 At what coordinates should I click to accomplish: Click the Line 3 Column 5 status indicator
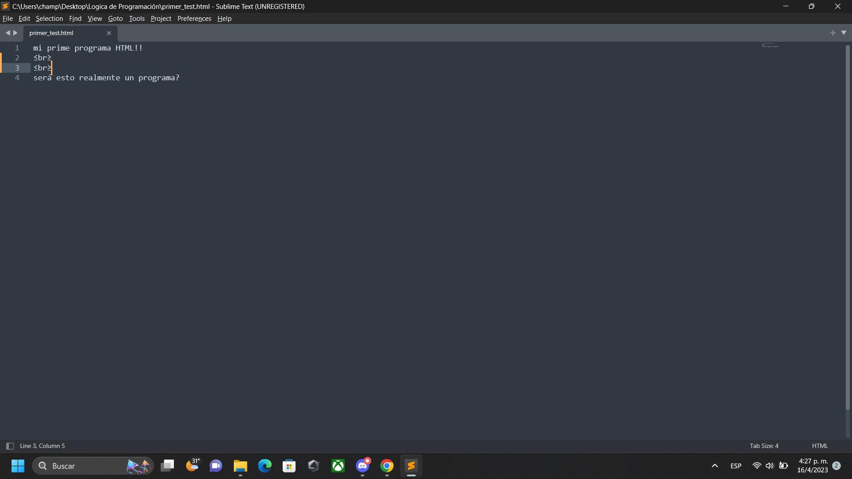[x=42, y=445]
